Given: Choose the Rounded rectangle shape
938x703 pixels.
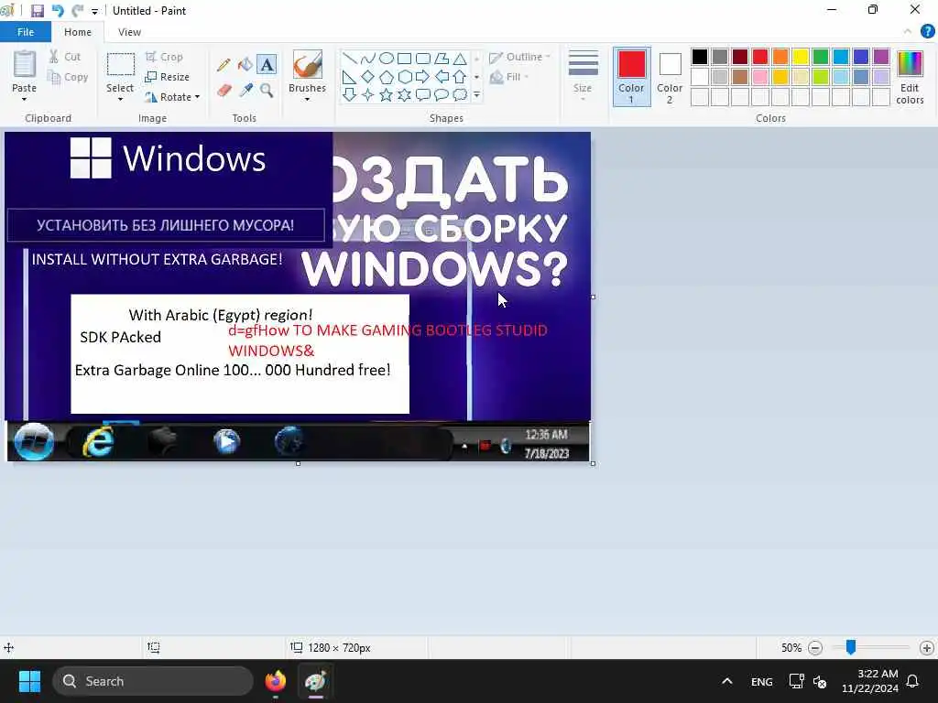Looking at the screenshot, I should click(423, 58).
